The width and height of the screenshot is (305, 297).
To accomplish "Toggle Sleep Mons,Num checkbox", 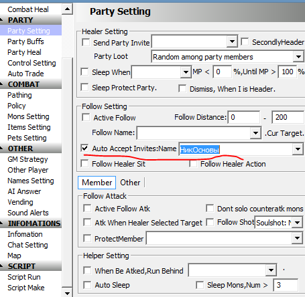I will (200, 285).
